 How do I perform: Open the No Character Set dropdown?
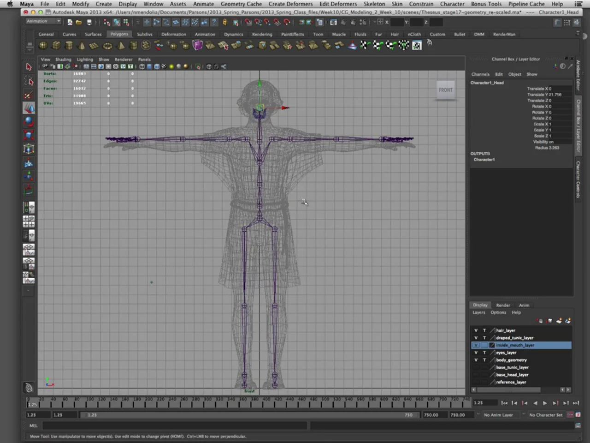point(546,415)
